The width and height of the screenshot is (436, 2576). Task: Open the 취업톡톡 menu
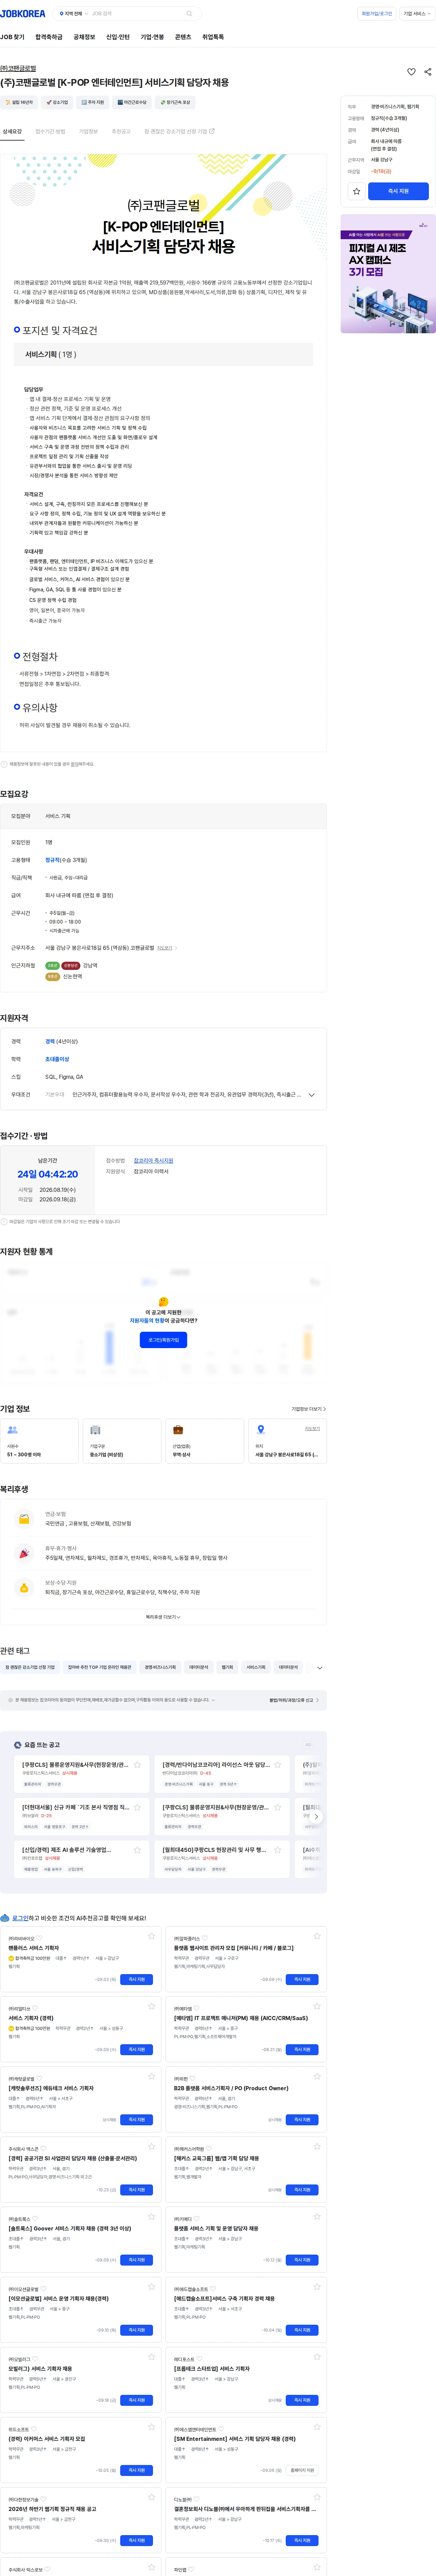click(x=213, y=37)
